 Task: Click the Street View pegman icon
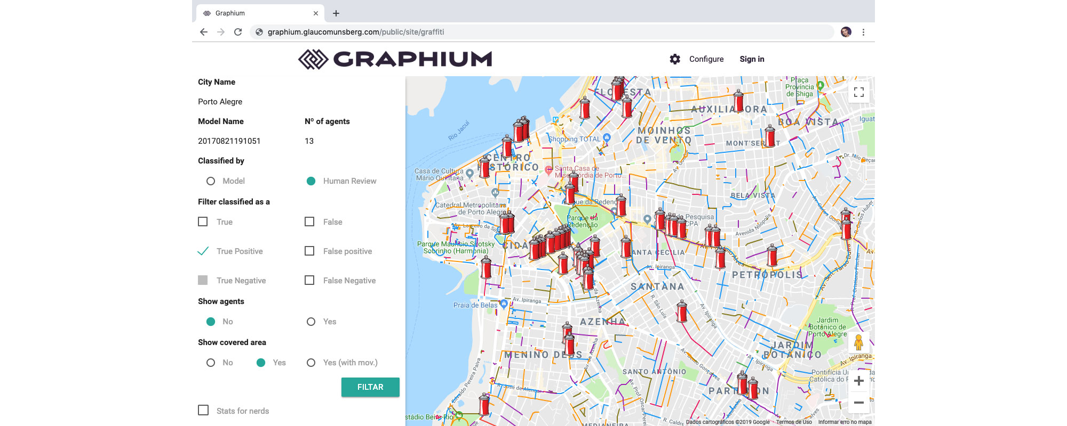[x=859, y=342]
